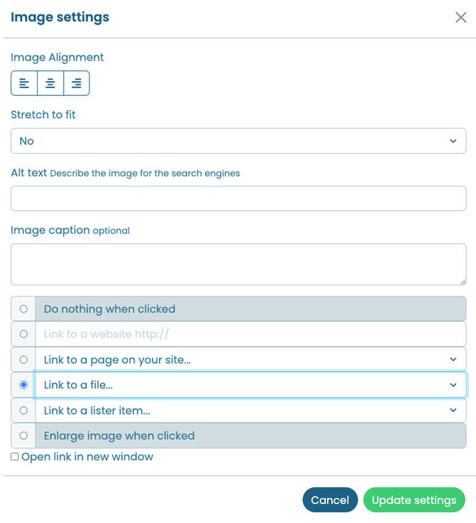Expand the Link to a page dropdown

454,359
